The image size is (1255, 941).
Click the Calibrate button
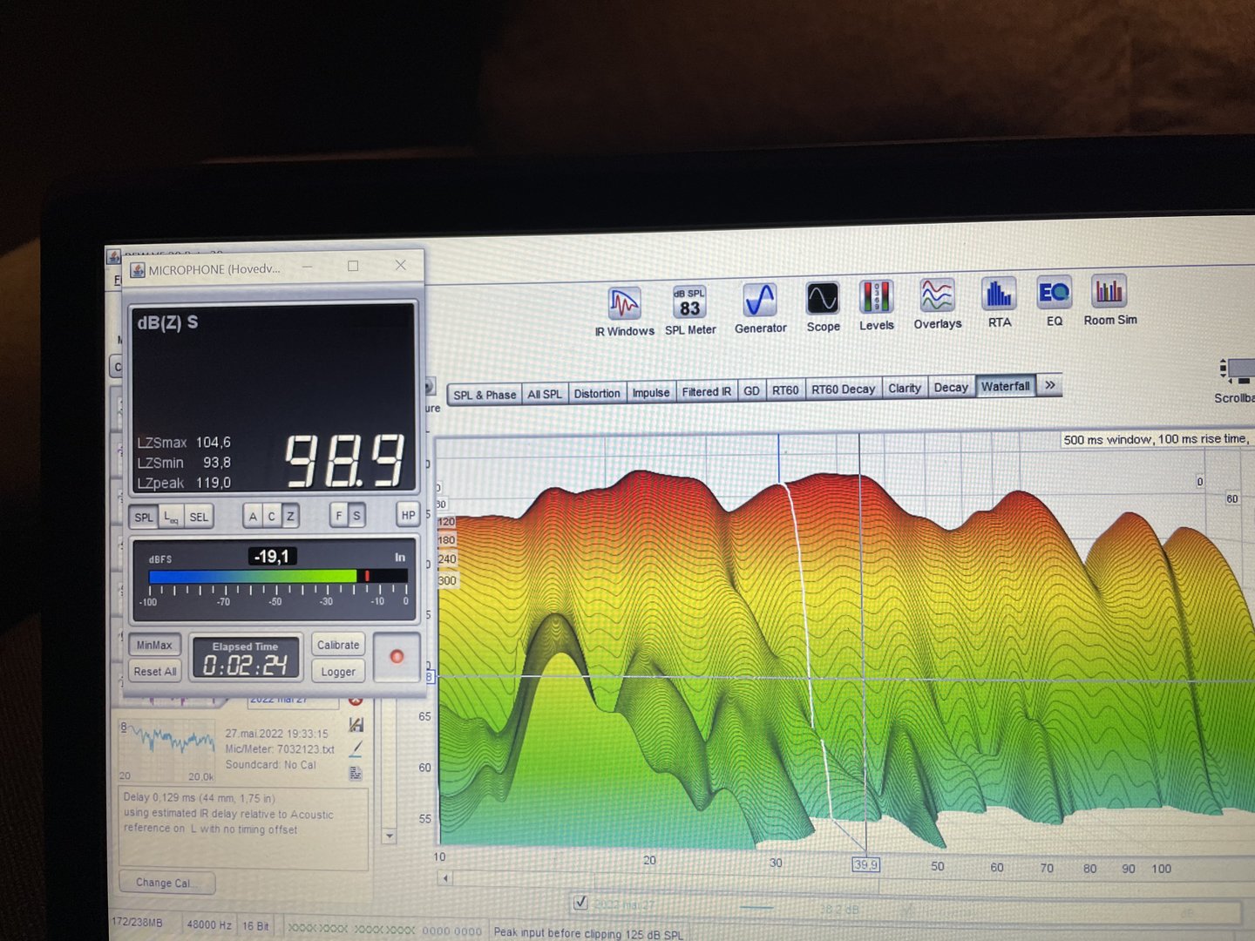338,645
